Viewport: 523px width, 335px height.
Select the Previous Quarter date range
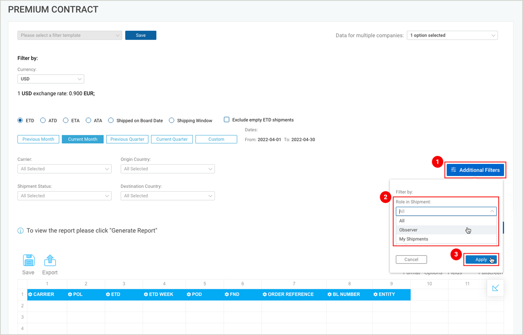click(x=127, y=139)
